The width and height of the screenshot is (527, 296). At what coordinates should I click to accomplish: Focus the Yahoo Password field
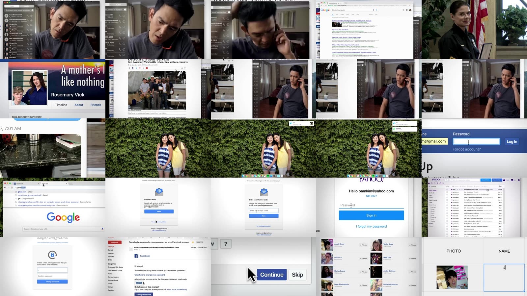point(371,205)
